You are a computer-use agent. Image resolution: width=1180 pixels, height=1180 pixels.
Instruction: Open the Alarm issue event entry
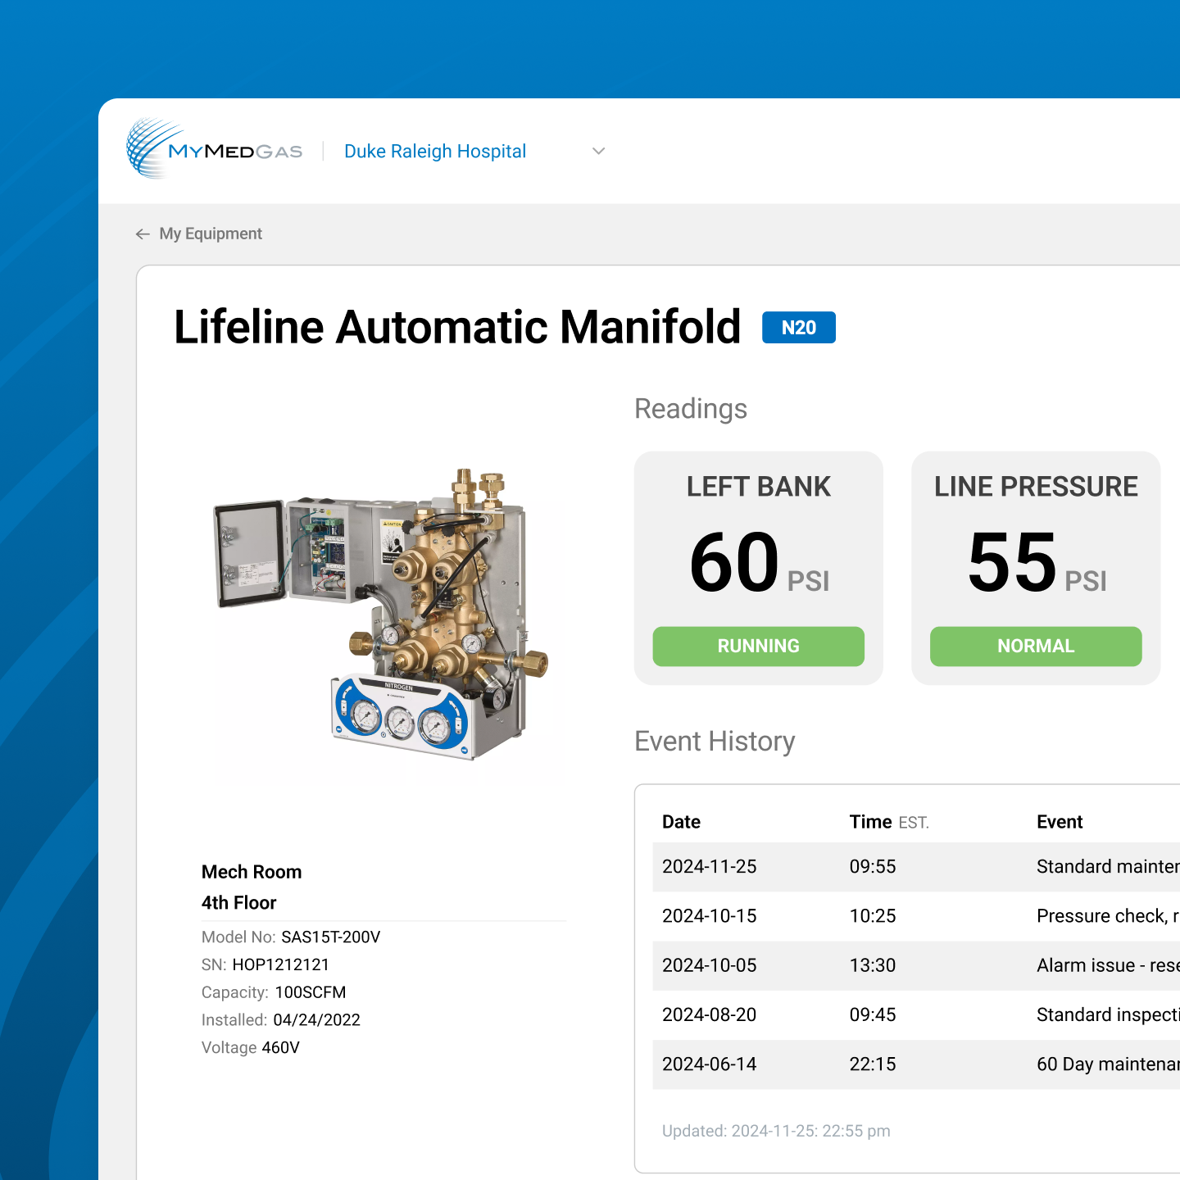1108,965
